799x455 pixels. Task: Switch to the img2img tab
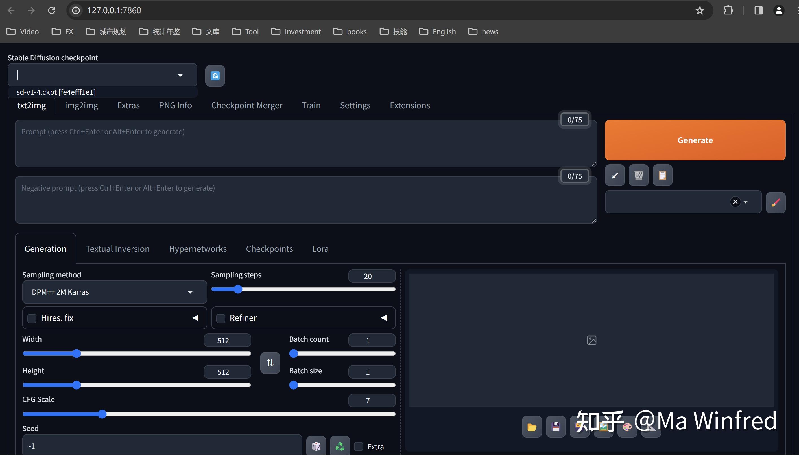tap(81, 105)
